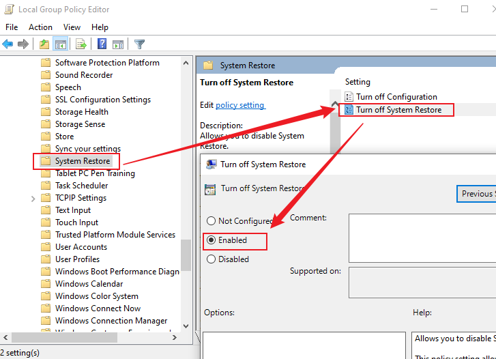Select the Enabled radio button

point(211,240)
